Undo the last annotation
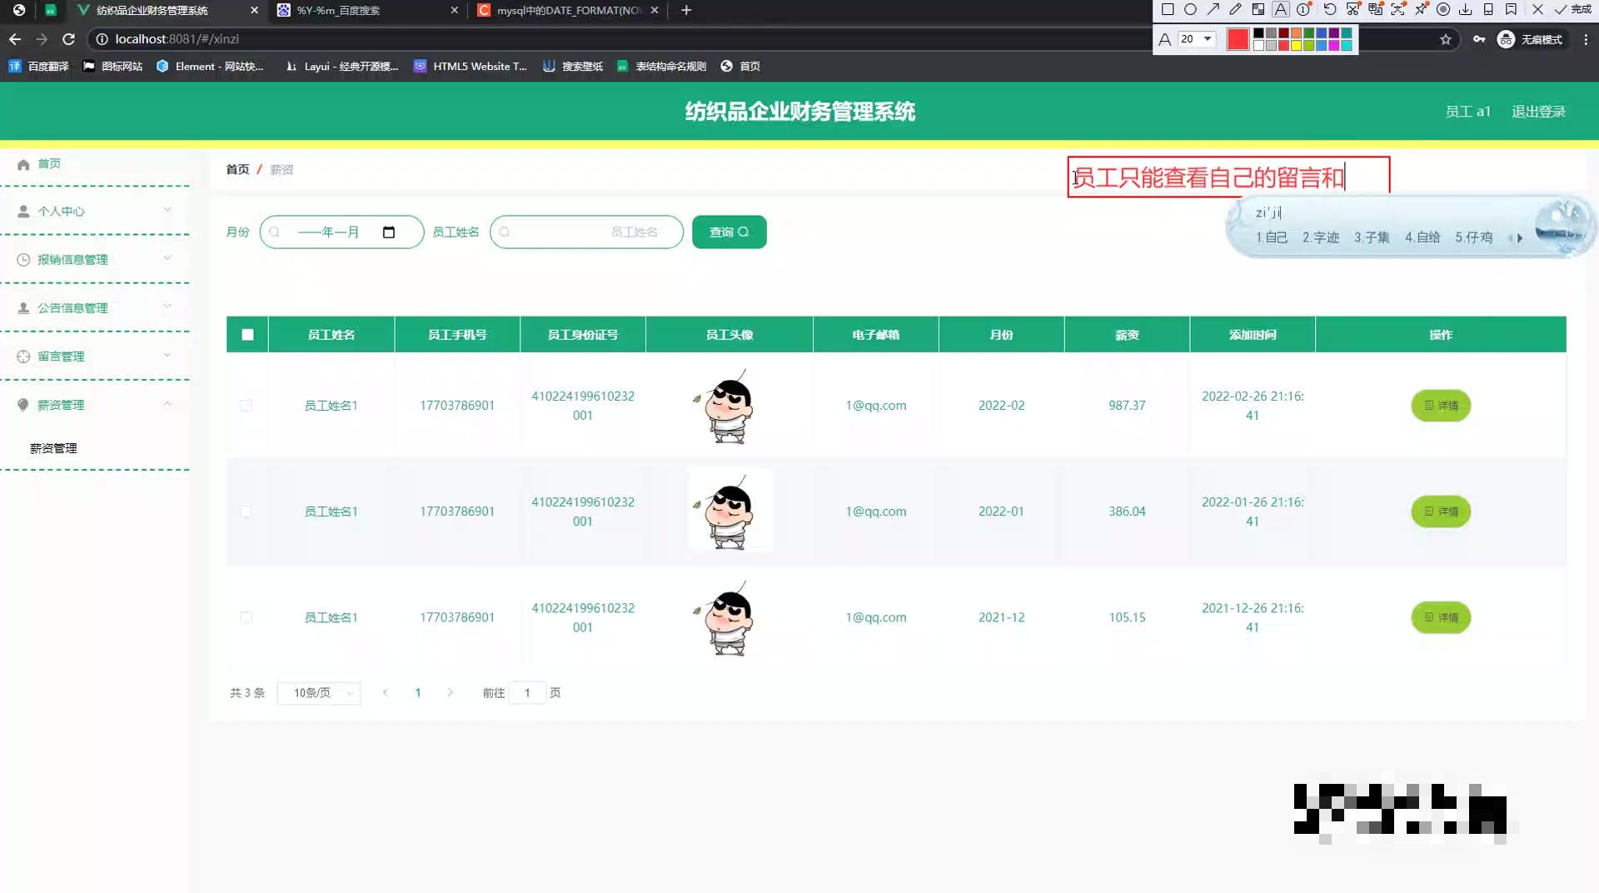This screenshot has width=1599, height=893. pyautogui.click(x=1330, y=9)
